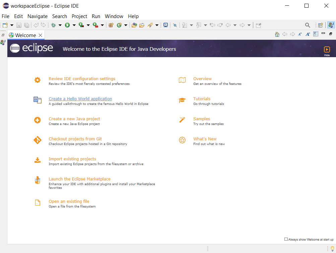Toggle the Java perspective button
Screen dimensions: 336x253
point(331,25)
